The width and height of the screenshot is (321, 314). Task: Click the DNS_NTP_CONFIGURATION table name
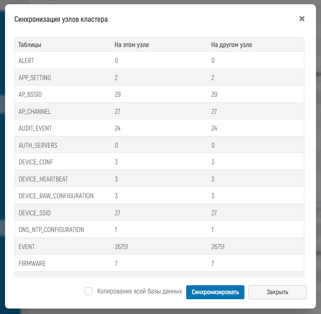51,230
